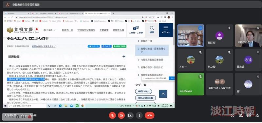Image resolution: width=262 pixels, height=123 pixels.
Task: Show the participants panel
Action: (x=241, y=115)
